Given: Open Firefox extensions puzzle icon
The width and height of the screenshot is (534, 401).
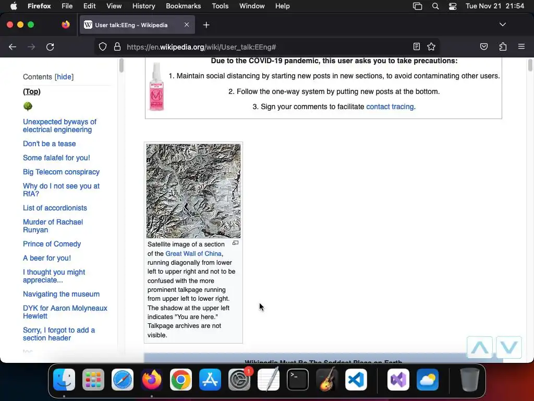Looking at the screenshot, I should pyautogui.click(x=503, y=46).
